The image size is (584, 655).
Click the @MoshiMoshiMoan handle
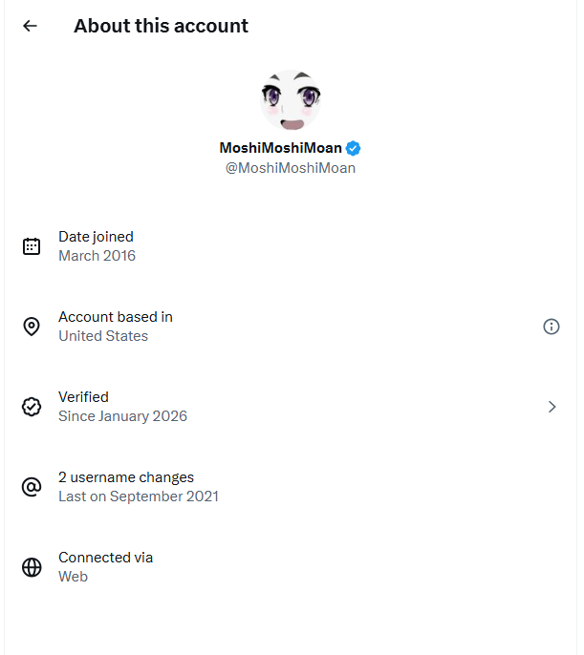pyautogui.click(x=291, y=168)
